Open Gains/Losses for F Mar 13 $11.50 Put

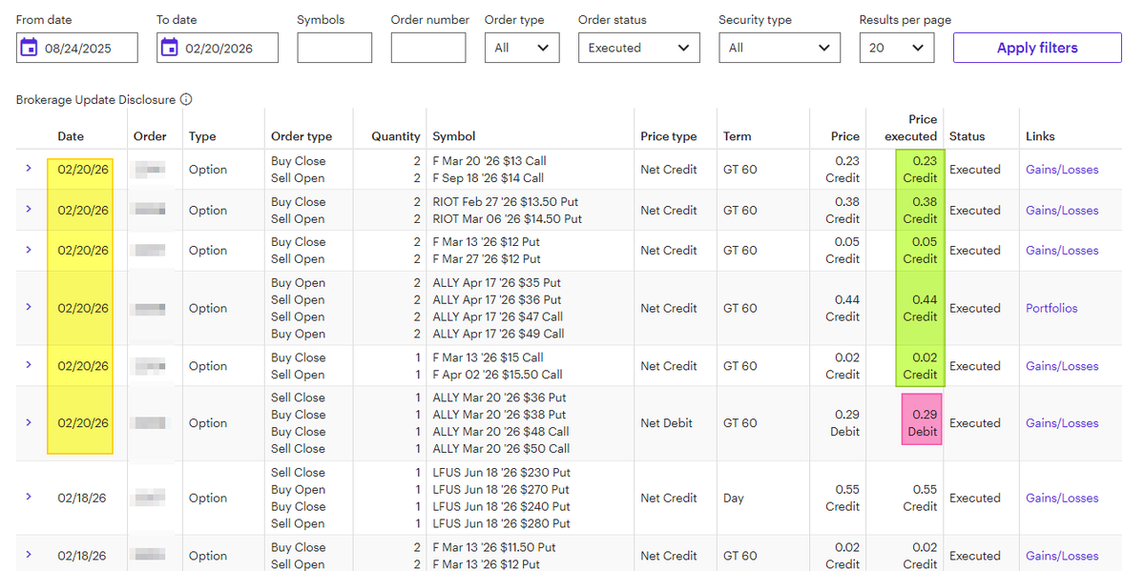[x=1062, y=556]
